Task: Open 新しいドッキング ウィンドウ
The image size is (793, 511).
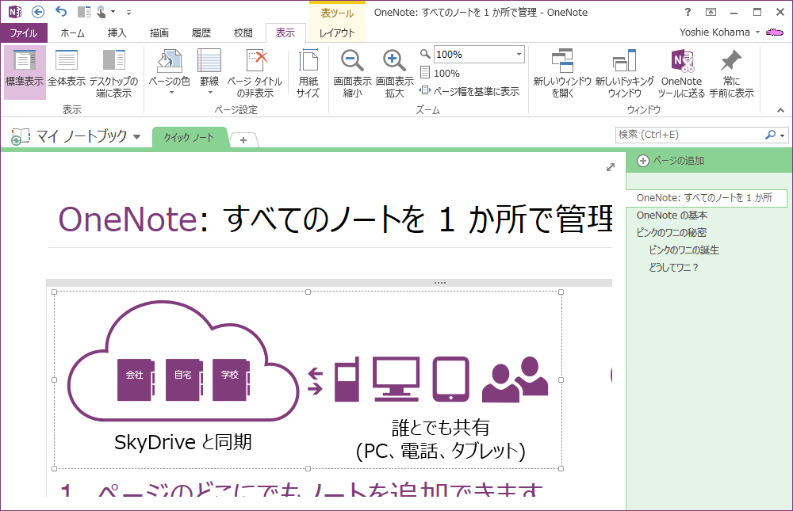Action: pyautogui.click(x=625, y=72)
